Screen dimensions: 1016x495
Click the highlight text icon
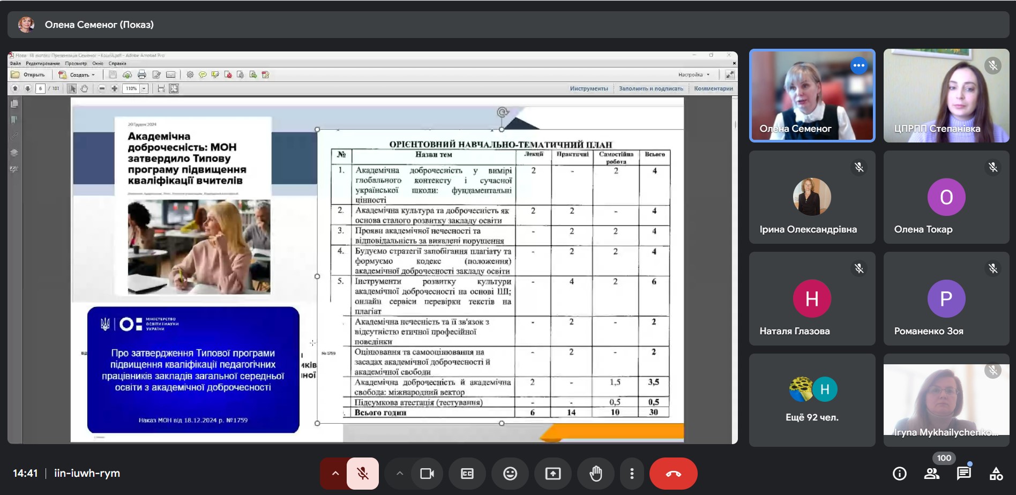215,74
